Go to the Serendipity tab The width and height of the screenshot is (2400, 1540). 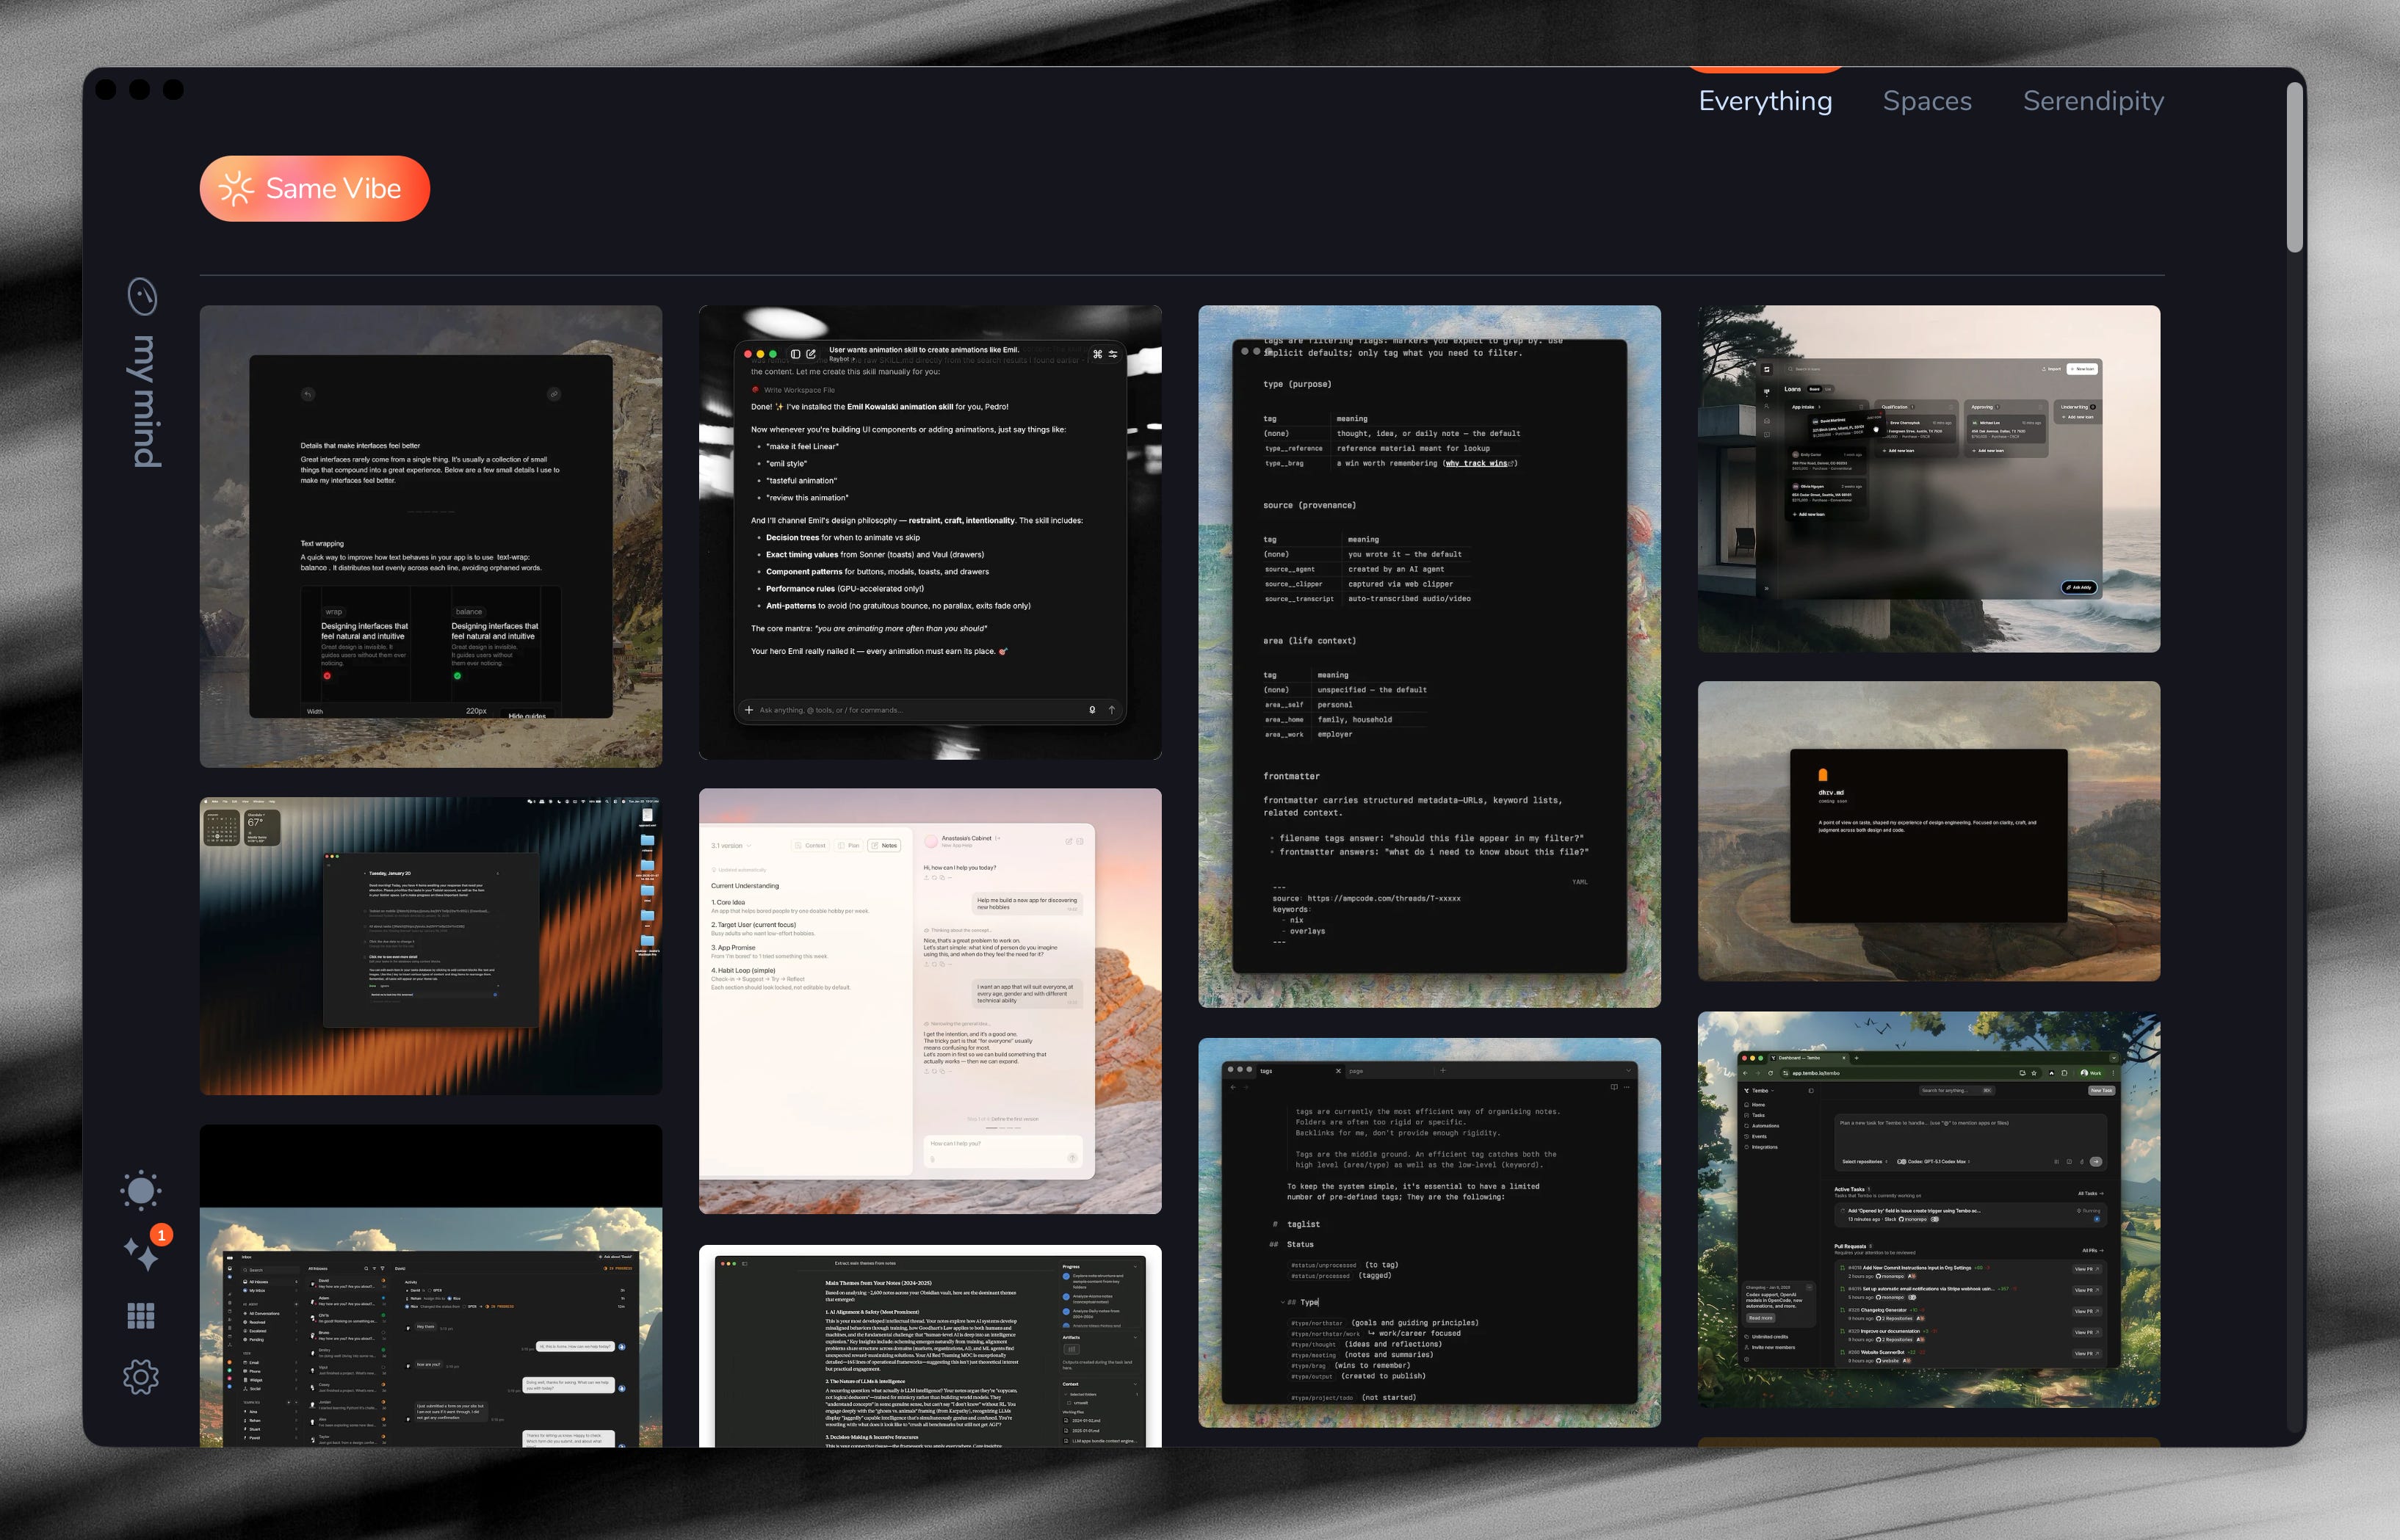click(x=2093, y=101)
